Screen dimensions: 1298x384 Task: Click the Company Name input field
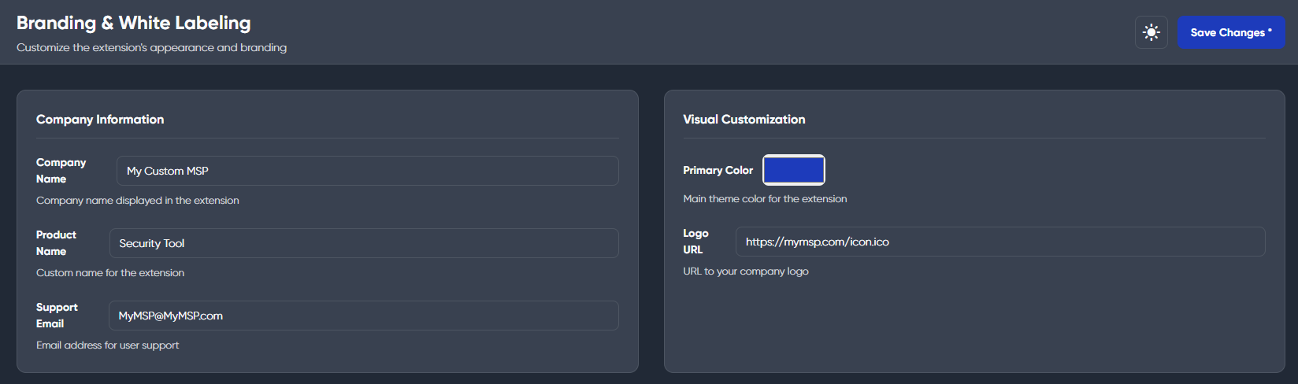pyautogui.click(x=368, y=171)
